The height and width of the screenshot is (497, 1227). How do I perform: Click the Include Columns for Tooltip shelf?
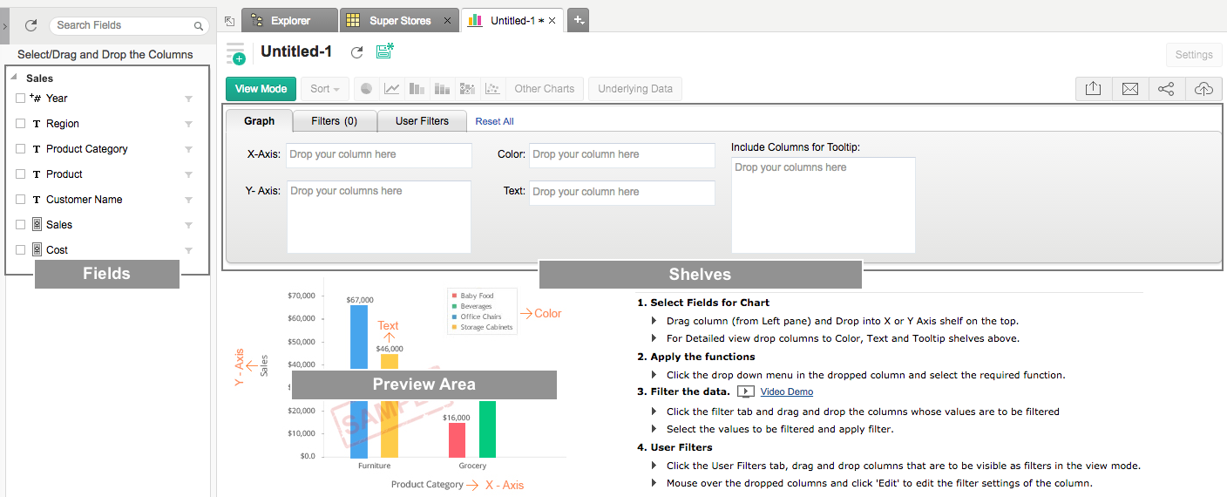[x=824, y=205]
